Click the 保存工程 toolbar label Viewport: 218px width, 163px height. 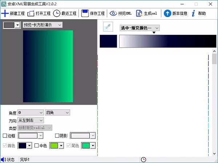(97, 13)
